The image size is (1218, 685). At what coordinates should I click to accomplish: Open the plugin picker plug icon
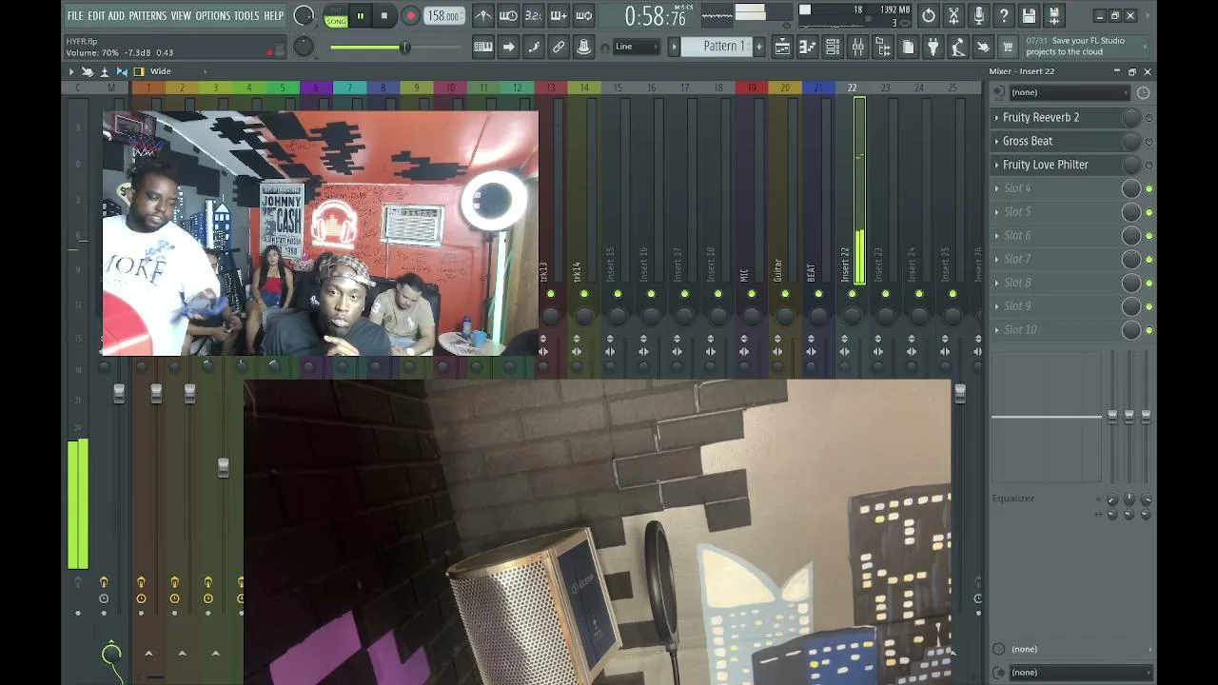(933, 47)
